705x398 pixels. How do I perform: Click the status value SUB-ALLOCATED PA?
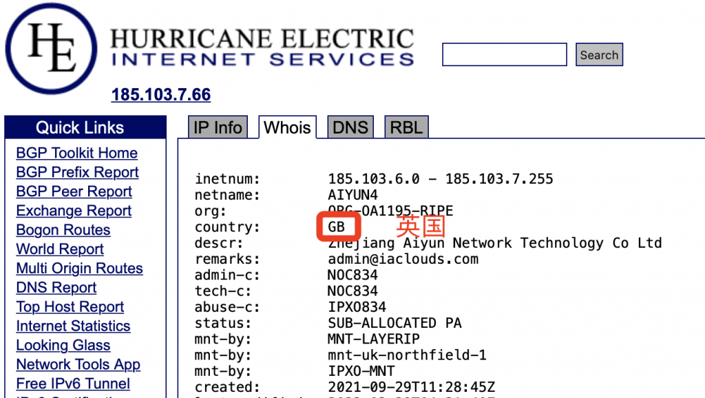tap(394, 324)
